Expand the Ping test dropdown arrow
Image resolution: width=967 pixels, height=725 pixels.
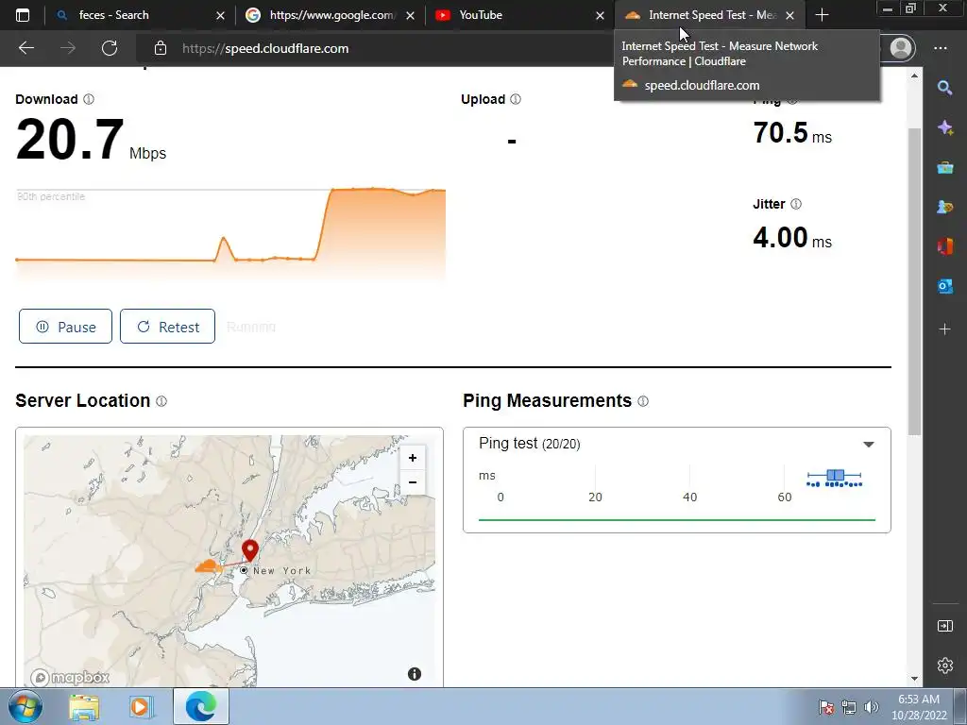(x=869, y=445)
